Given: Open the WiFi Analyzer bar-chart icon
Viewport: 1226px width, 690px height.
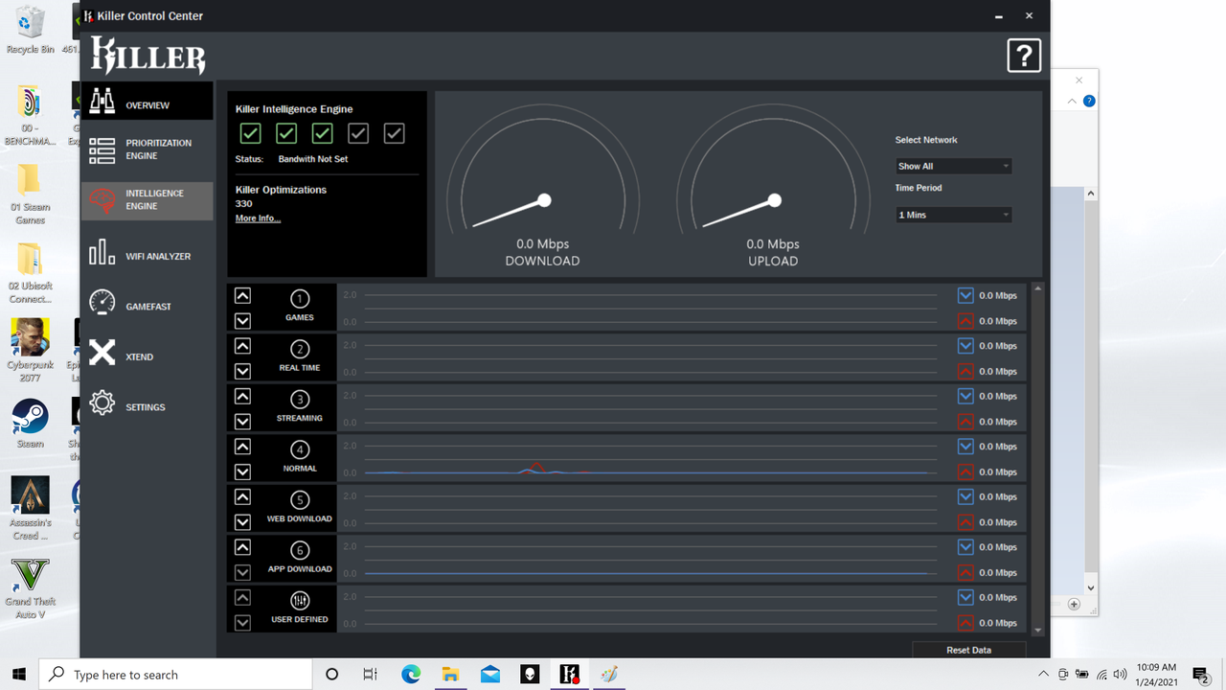Looking at the screenshot, I should click(x=102, y=254).
